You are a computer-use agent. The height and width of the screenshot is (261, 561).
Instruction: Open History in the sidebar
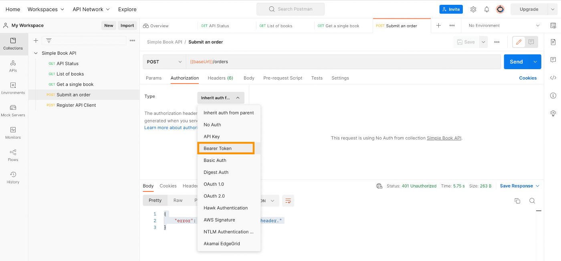13,178
